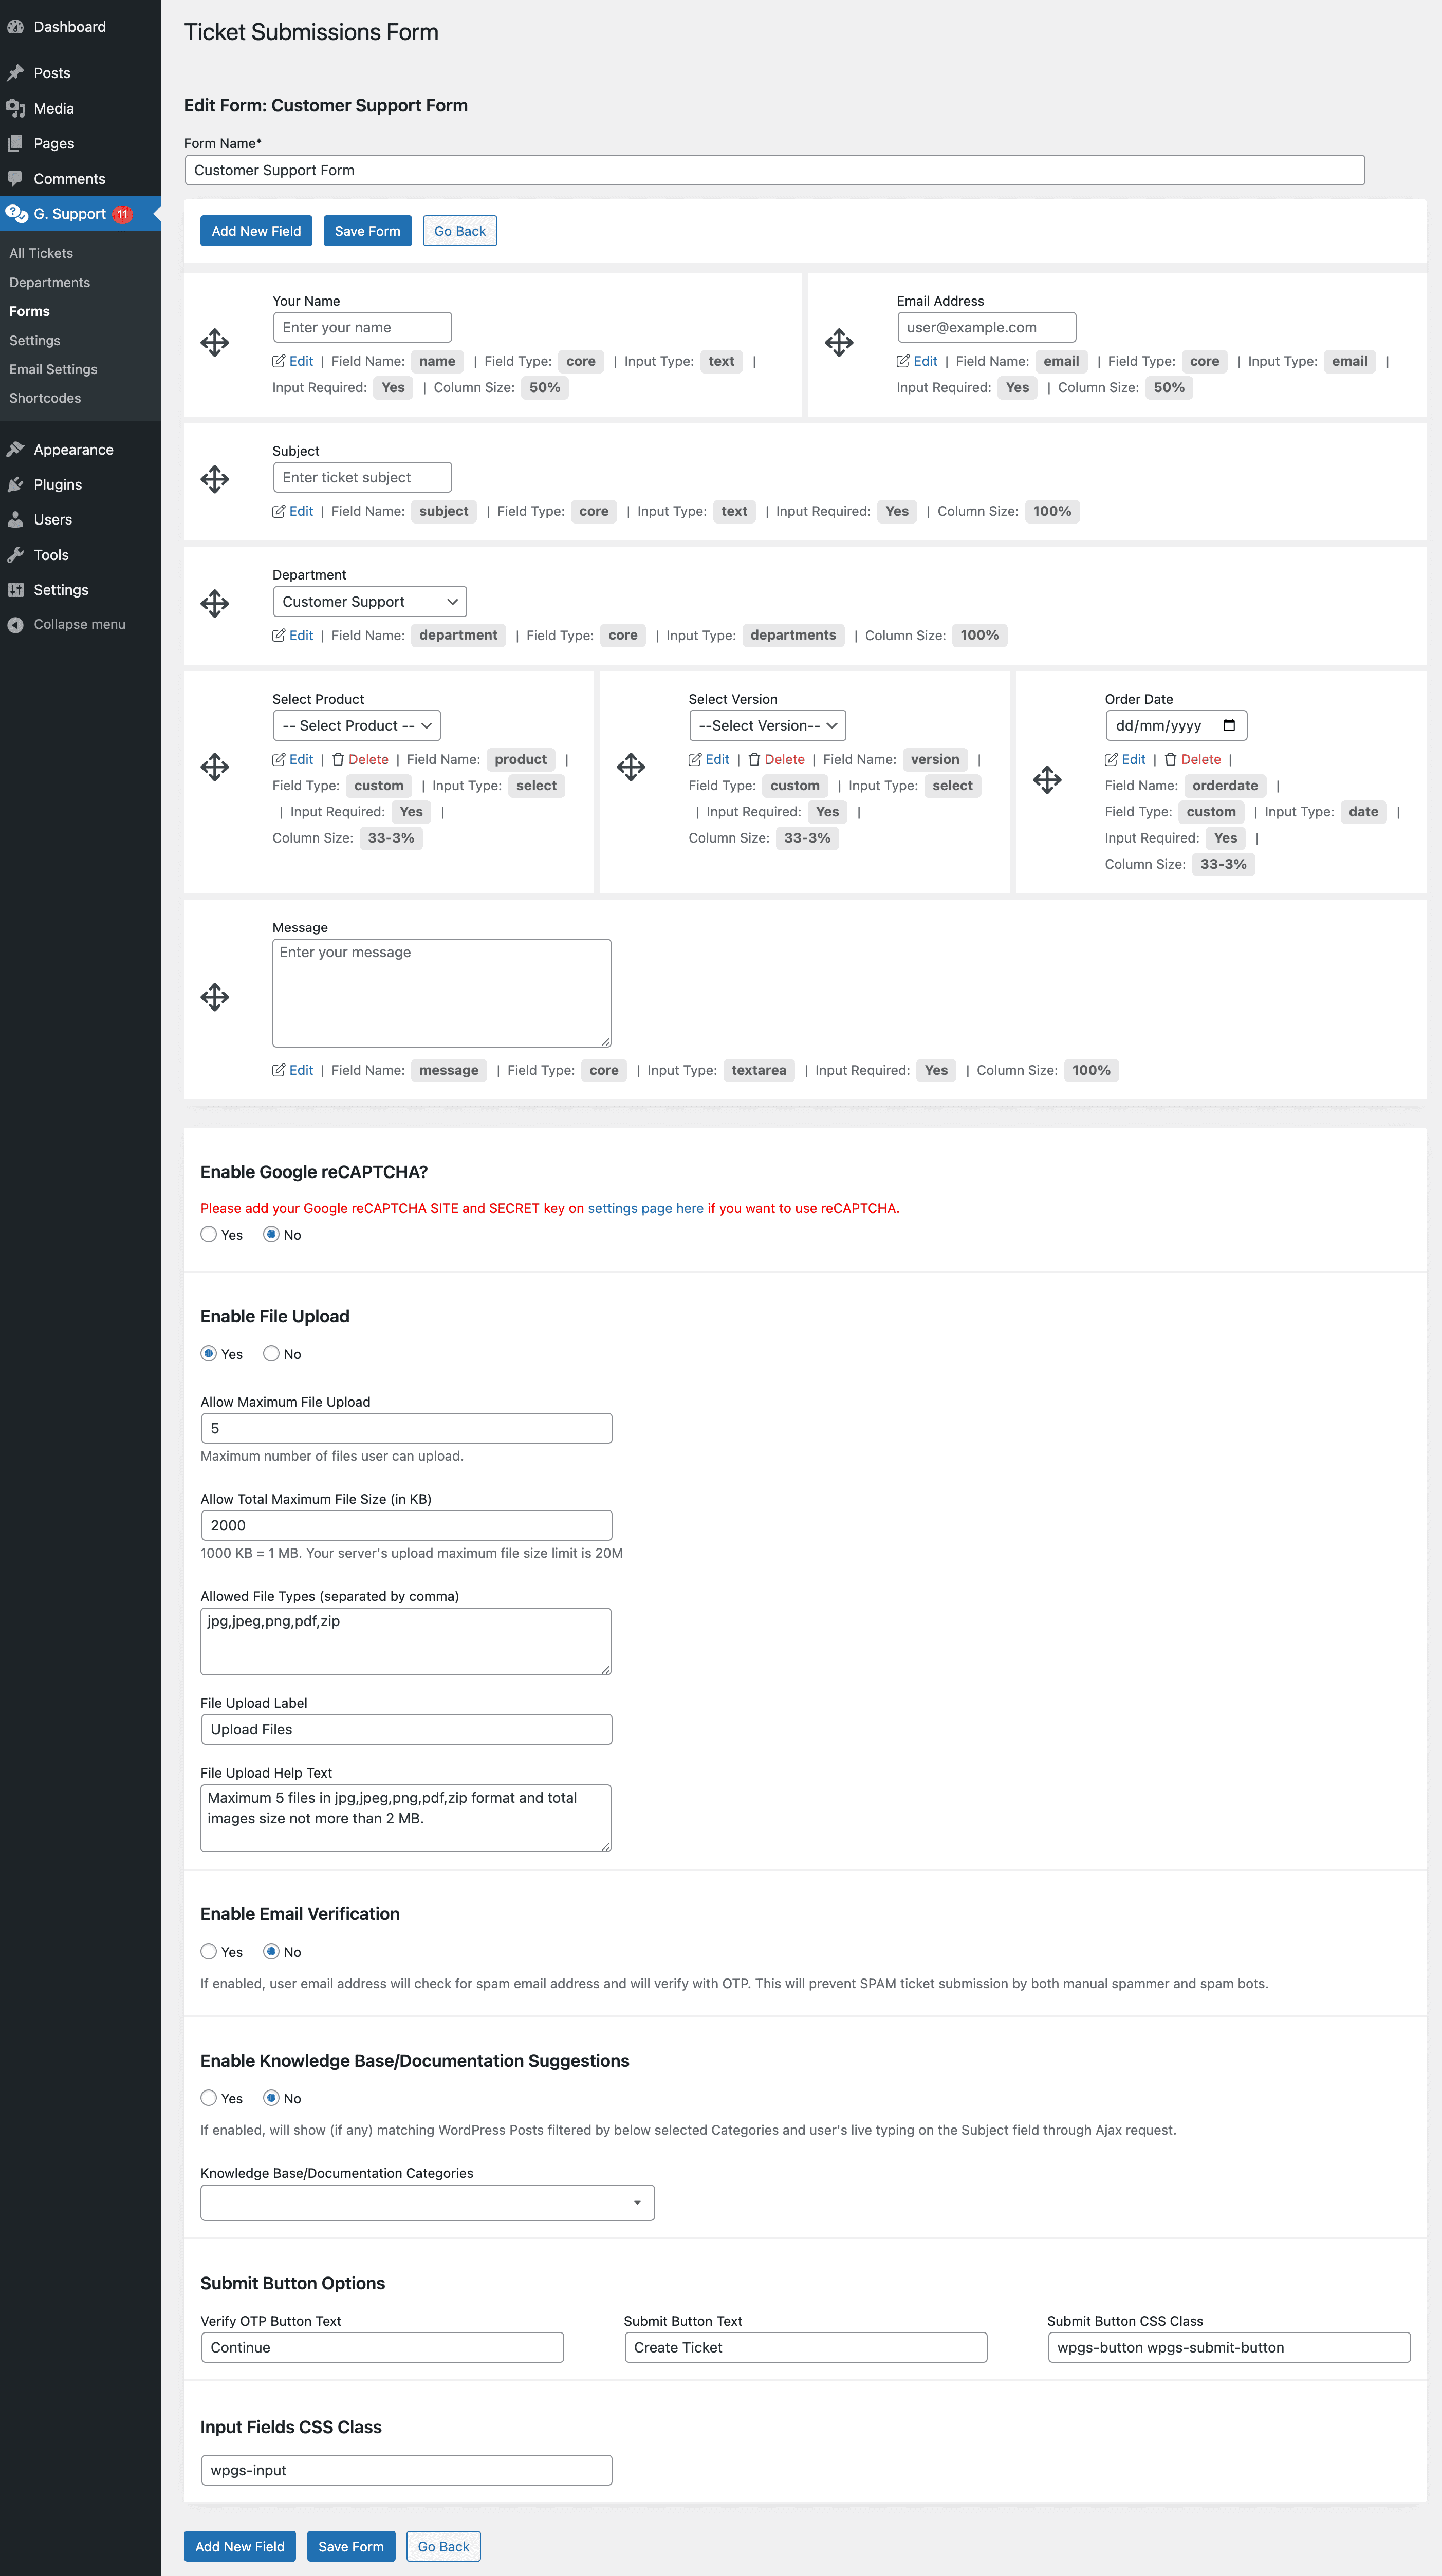Follow the settings page here link
Image resolution: width=1442 pixels, height=2576 pixels.
(x=646, y=1208)
